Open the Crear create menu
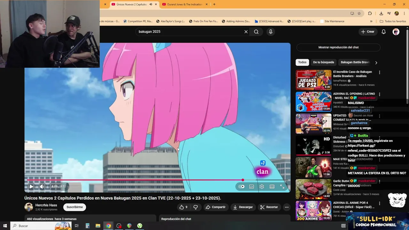Screen dimensions: 409x230 [367, 32]
